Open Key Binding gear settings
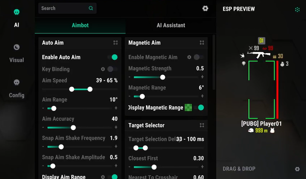This screenshot has height=179, width=306. [103, 69]
